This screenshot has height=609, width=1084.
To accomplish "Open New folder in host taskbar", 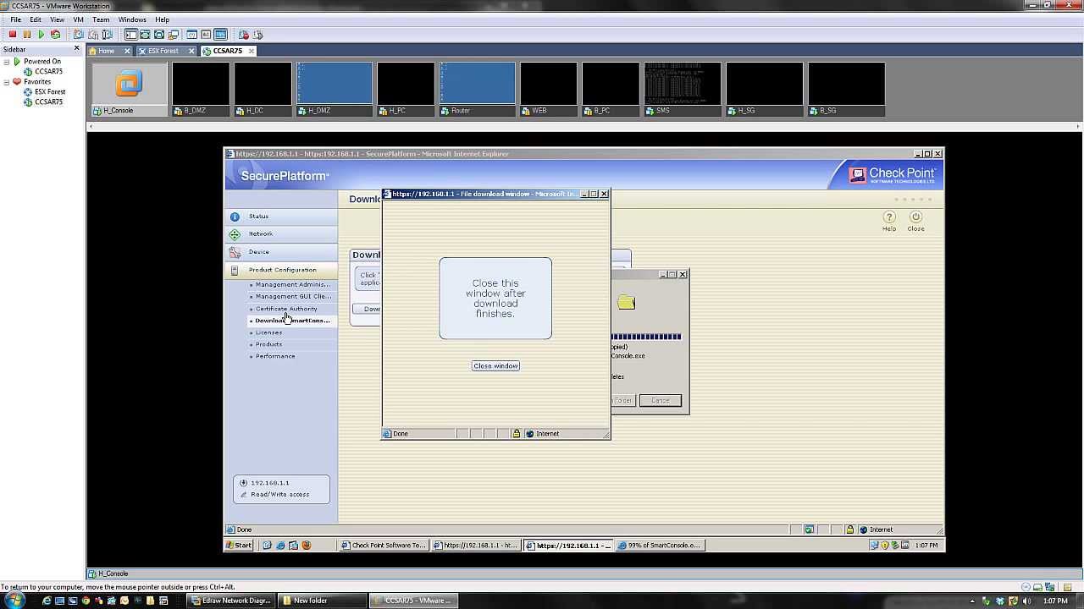I will pyautogui.click(x=321, y=601).
